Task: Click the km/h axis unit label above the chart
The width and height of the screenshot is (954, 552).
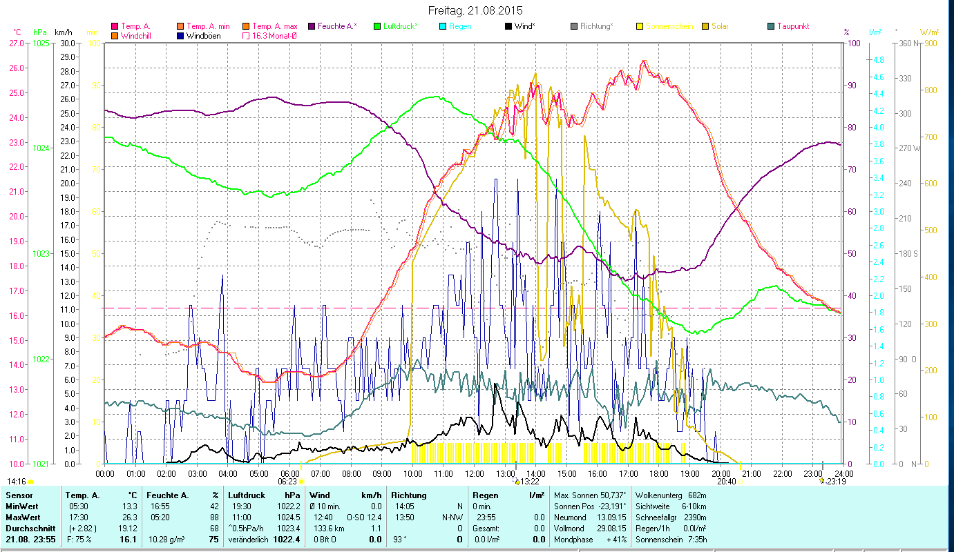Action: click(63, 32)
